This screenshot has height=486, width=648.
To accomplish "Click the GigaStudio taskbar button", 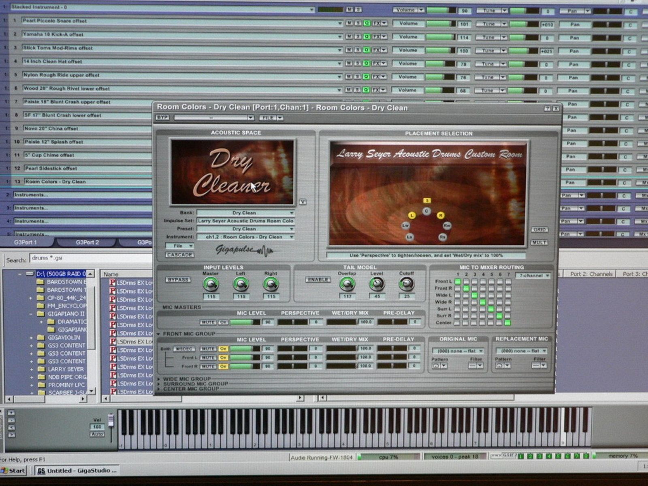I will (77, 471).
